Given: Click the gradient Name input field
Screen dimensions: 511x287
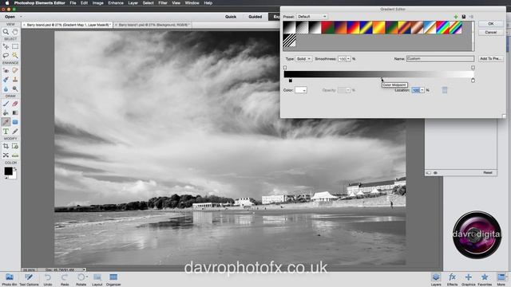Looking at the screenshot, I should coord(440,58).
